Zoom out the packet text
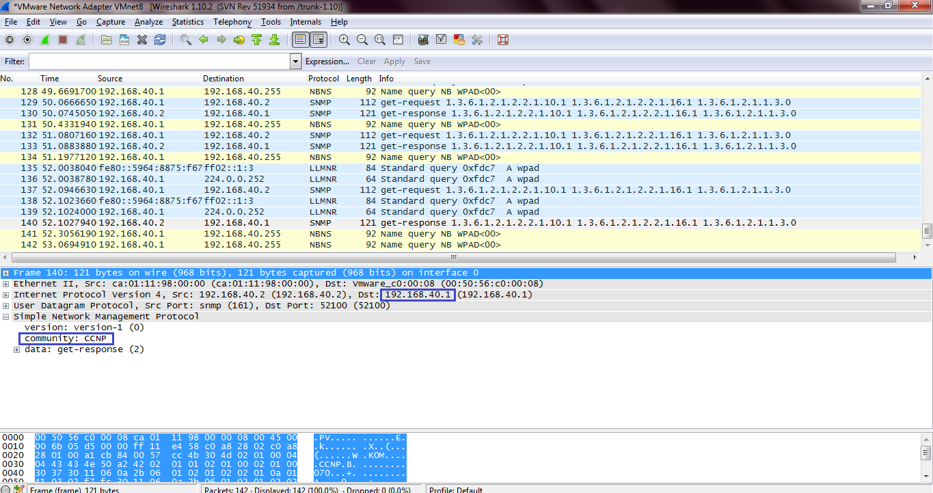 click(362, 40)
